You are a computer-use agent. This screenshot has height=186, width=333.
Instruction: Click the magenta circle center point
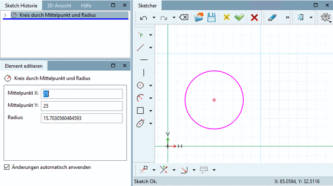pyautogui.click(x=214, y=100)
